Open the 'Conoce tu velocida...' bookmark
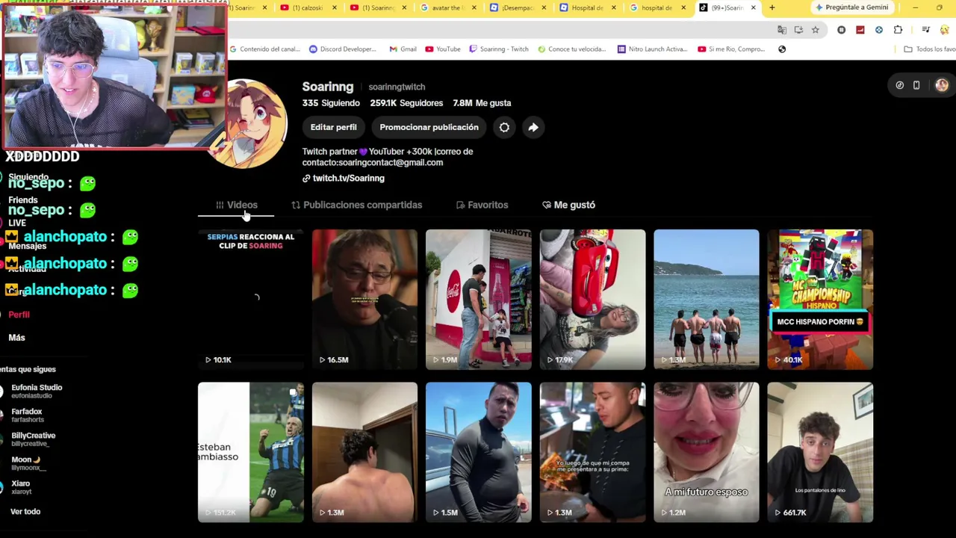956x538 pixels. (x=571, y=49)
